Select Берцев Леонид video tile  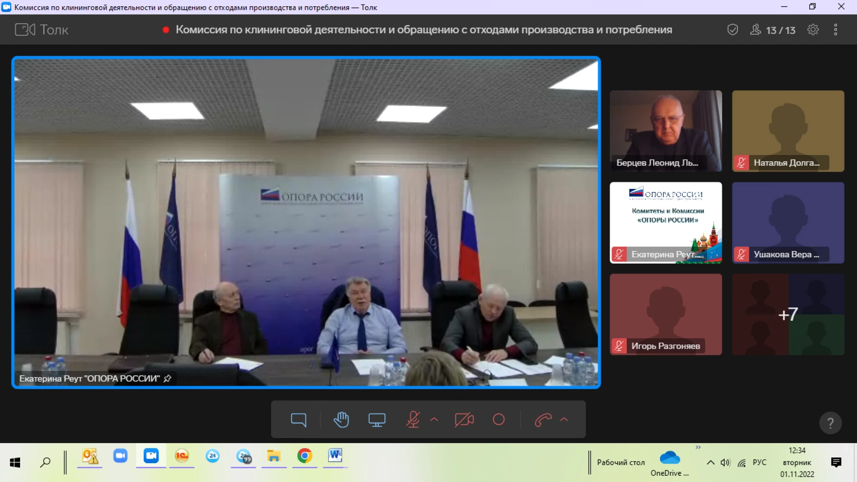[x=666, y=131]
